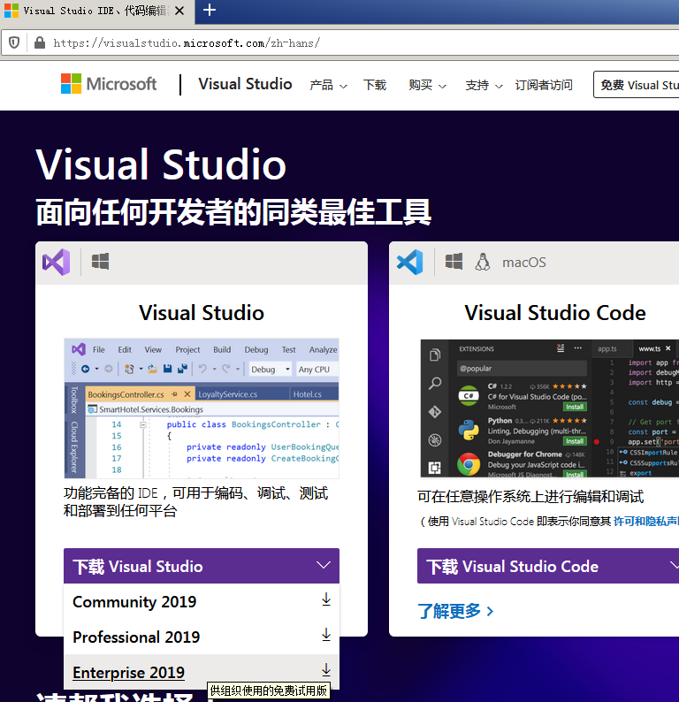Screen dimensions: 679x702
Task: Click the 可在任意操作系统上进行编辑和调试 text
Action: pyautogui.click(x=530, y=496)
